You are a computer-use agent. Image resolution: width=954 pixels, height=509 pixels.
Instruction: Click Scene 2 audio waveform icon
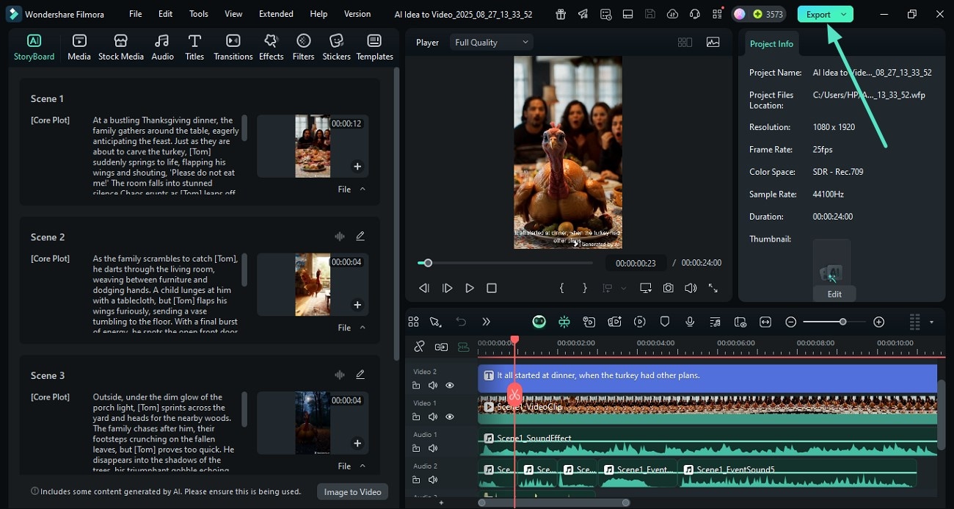pos(339,237)
